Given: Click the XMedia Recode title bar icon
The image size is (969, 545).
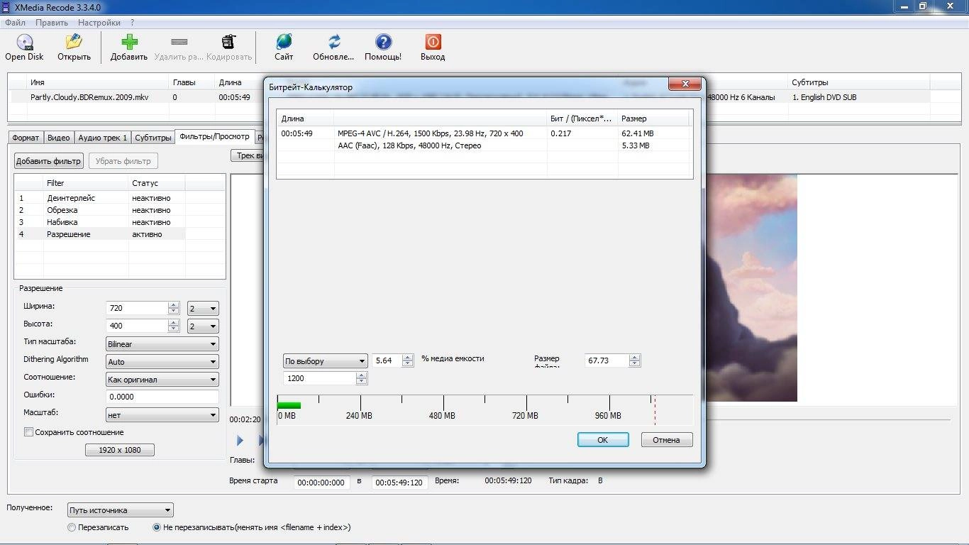Looking at the screenshot, I should click(x=7, y=6).
